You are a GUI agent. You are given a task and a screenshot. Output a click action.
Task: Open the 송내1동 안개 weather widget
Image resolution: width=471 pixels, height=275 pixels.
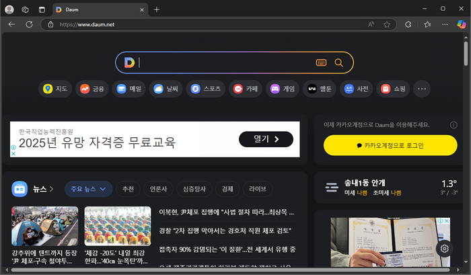[389, 188]
